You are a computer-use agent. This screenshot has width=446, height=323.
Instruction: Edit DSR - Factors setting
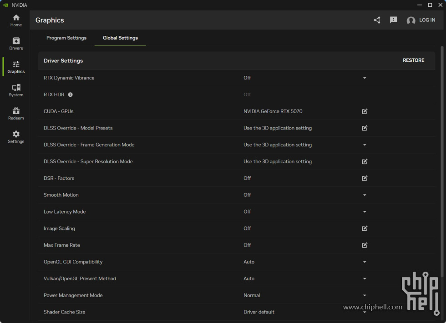pos(365,178)
